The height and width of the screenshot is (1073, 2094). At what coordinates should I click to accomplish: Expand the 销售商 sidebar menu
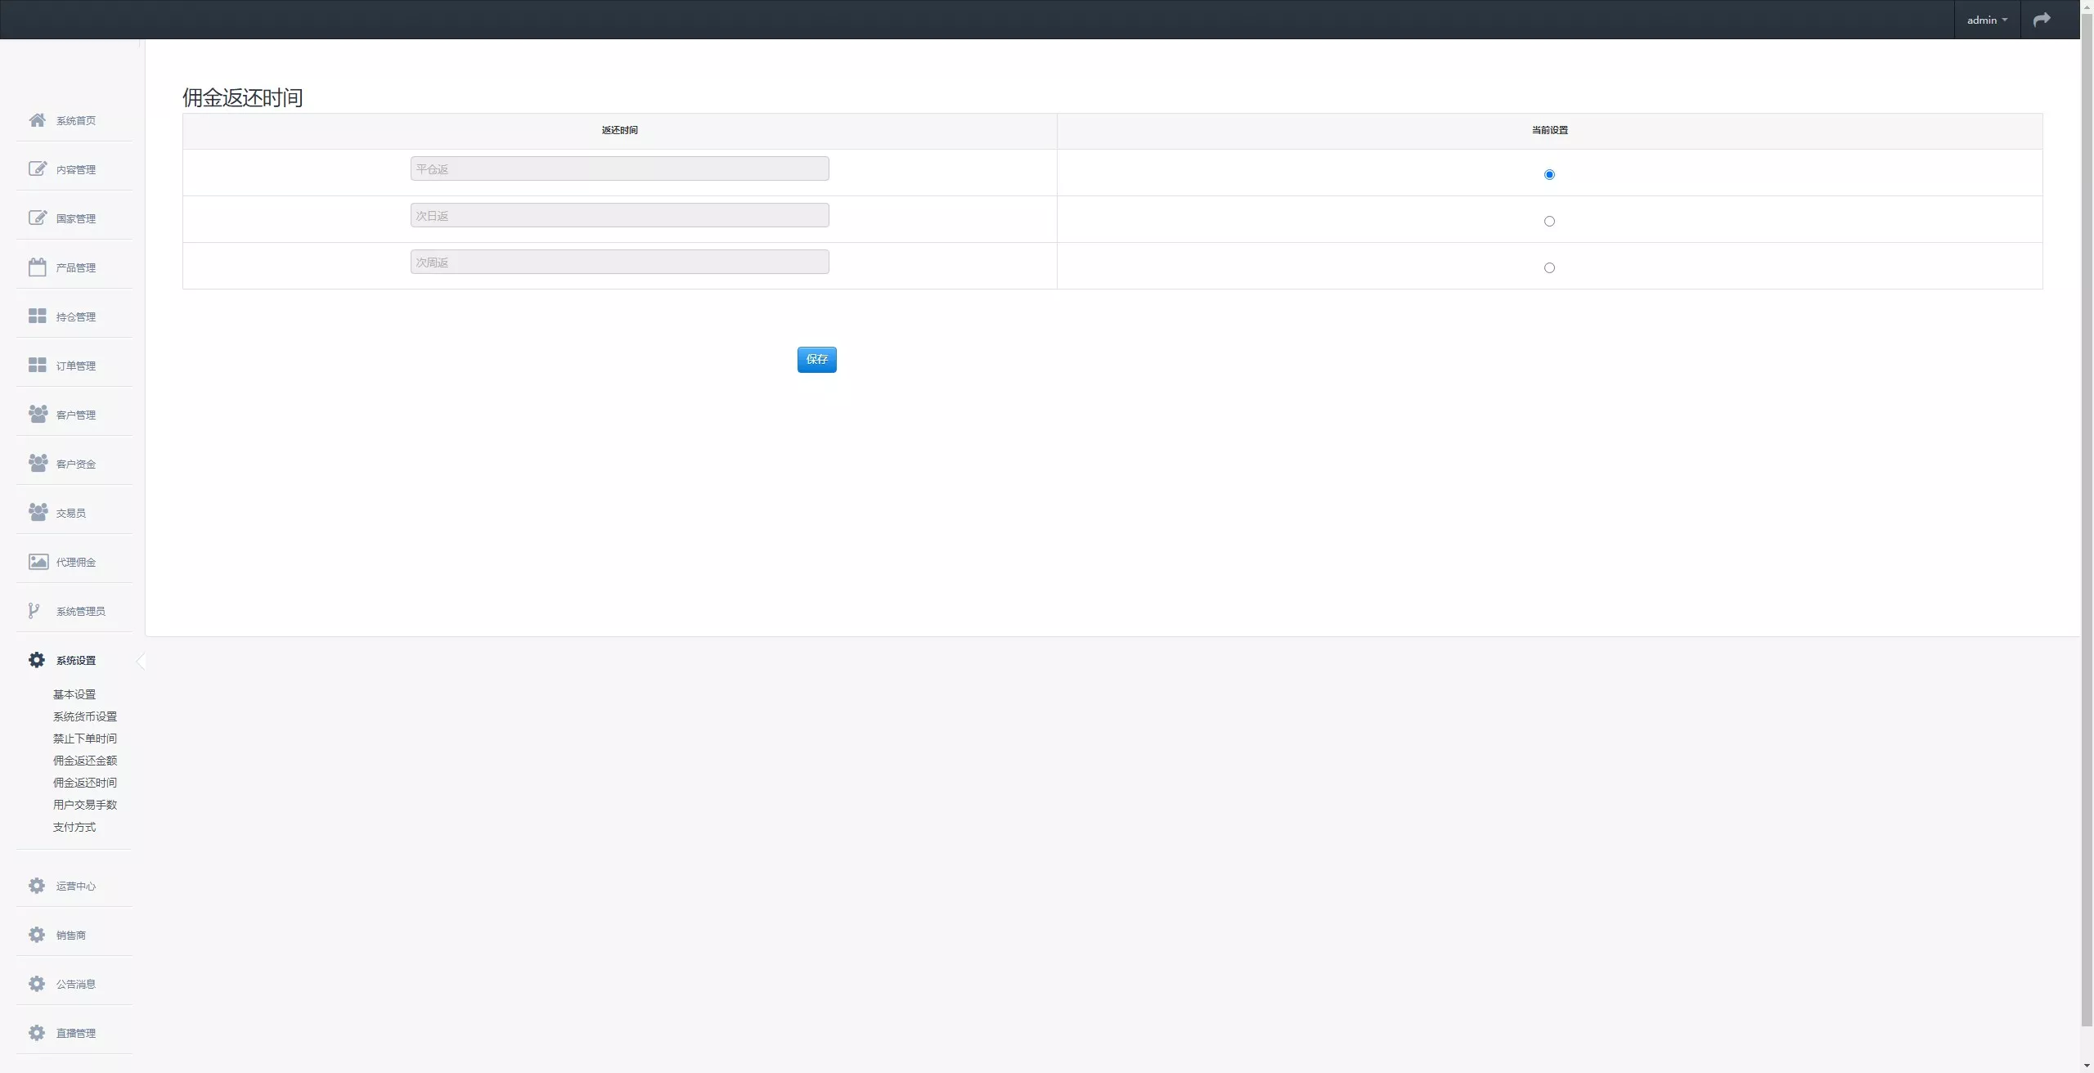(70, 935)
